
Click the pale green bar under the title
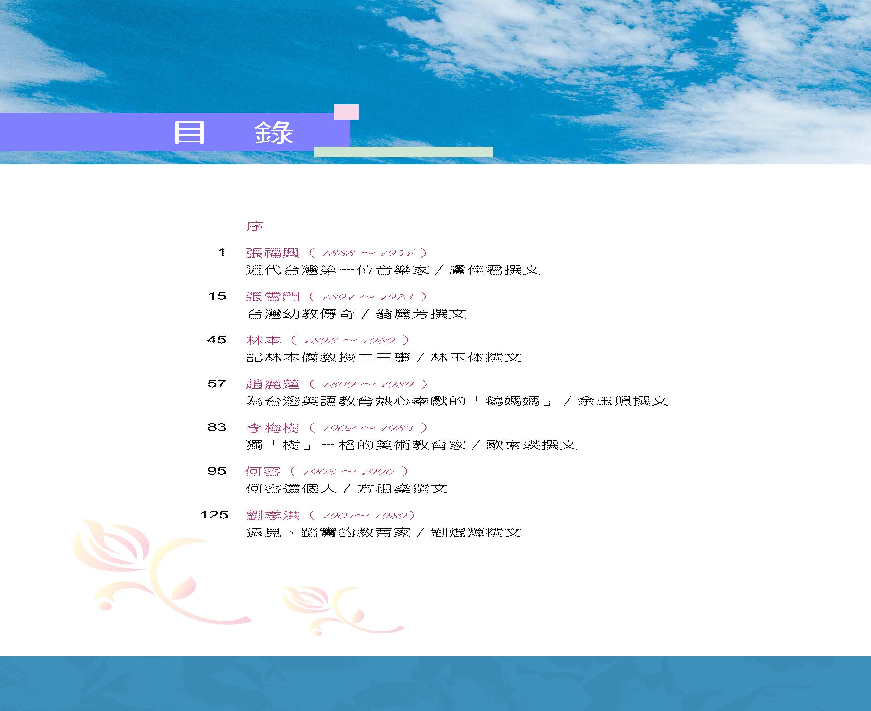tap(404, 152)
